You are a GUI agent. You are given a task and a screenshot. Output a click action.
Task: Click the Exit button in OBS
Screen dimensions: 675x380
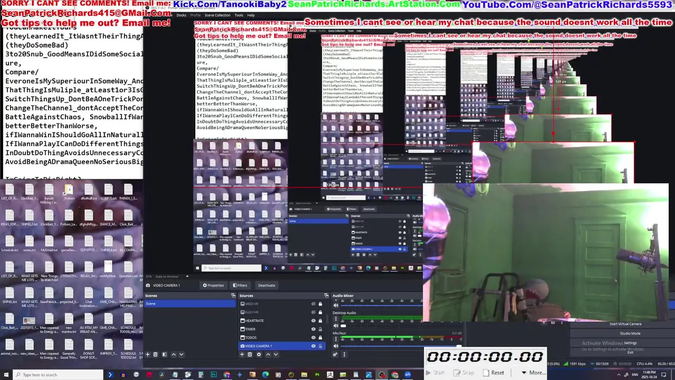coord(630,352)
